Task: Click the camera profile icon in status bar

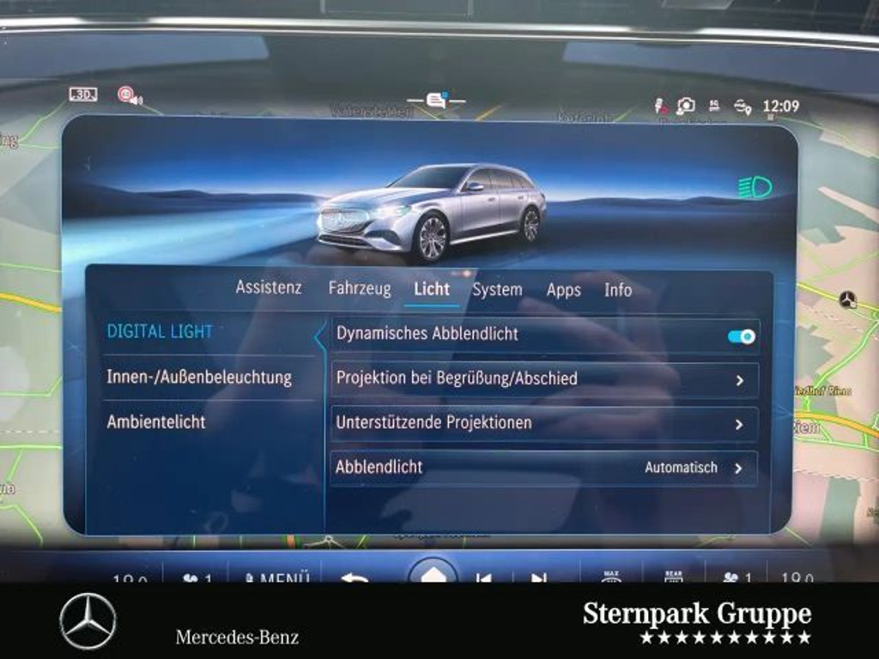Action: tap(685, 106)
